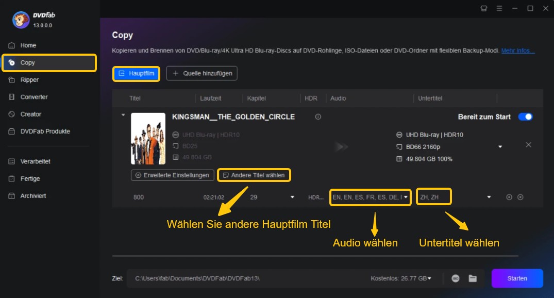Click the version number 13.0.0.0
This screenshot has width=554, height=298.
click(x=42, y=25)
